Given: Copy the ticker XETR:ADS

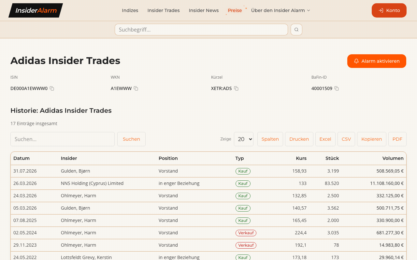Looking at the screenshot, I should tap(236, 88).
